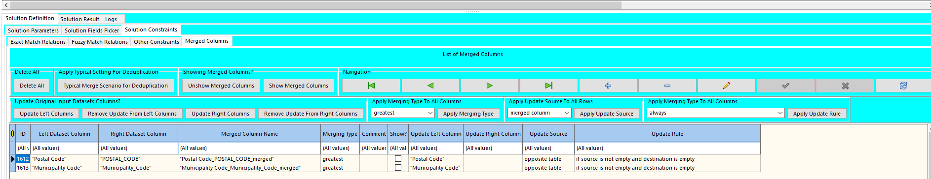Open Update Right Column filter cell
931x179 pixels.
pos(493,148)
